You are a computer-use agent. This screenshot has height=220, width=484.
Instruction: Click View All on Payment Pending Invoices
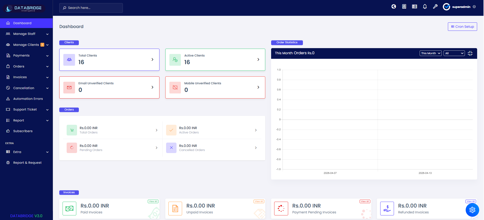[x=365, y=201]
